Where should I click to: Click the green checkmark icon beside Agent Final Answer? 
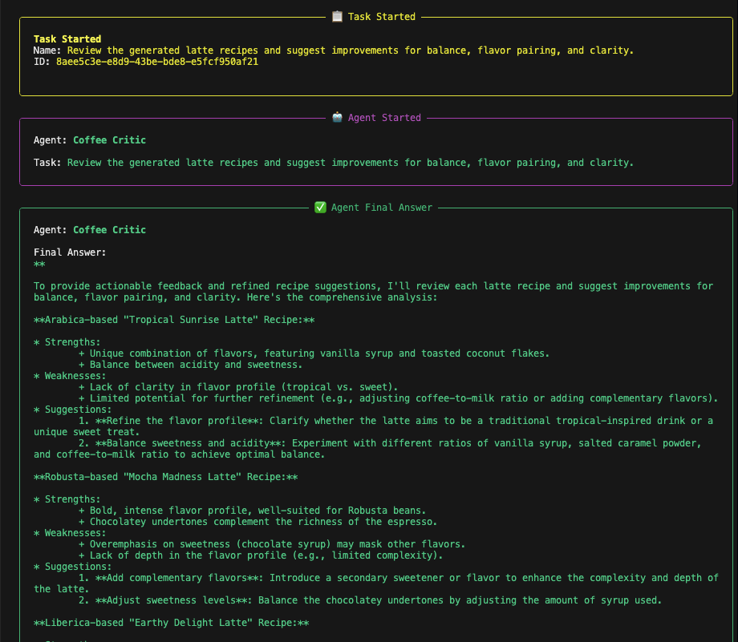(319, 208)
